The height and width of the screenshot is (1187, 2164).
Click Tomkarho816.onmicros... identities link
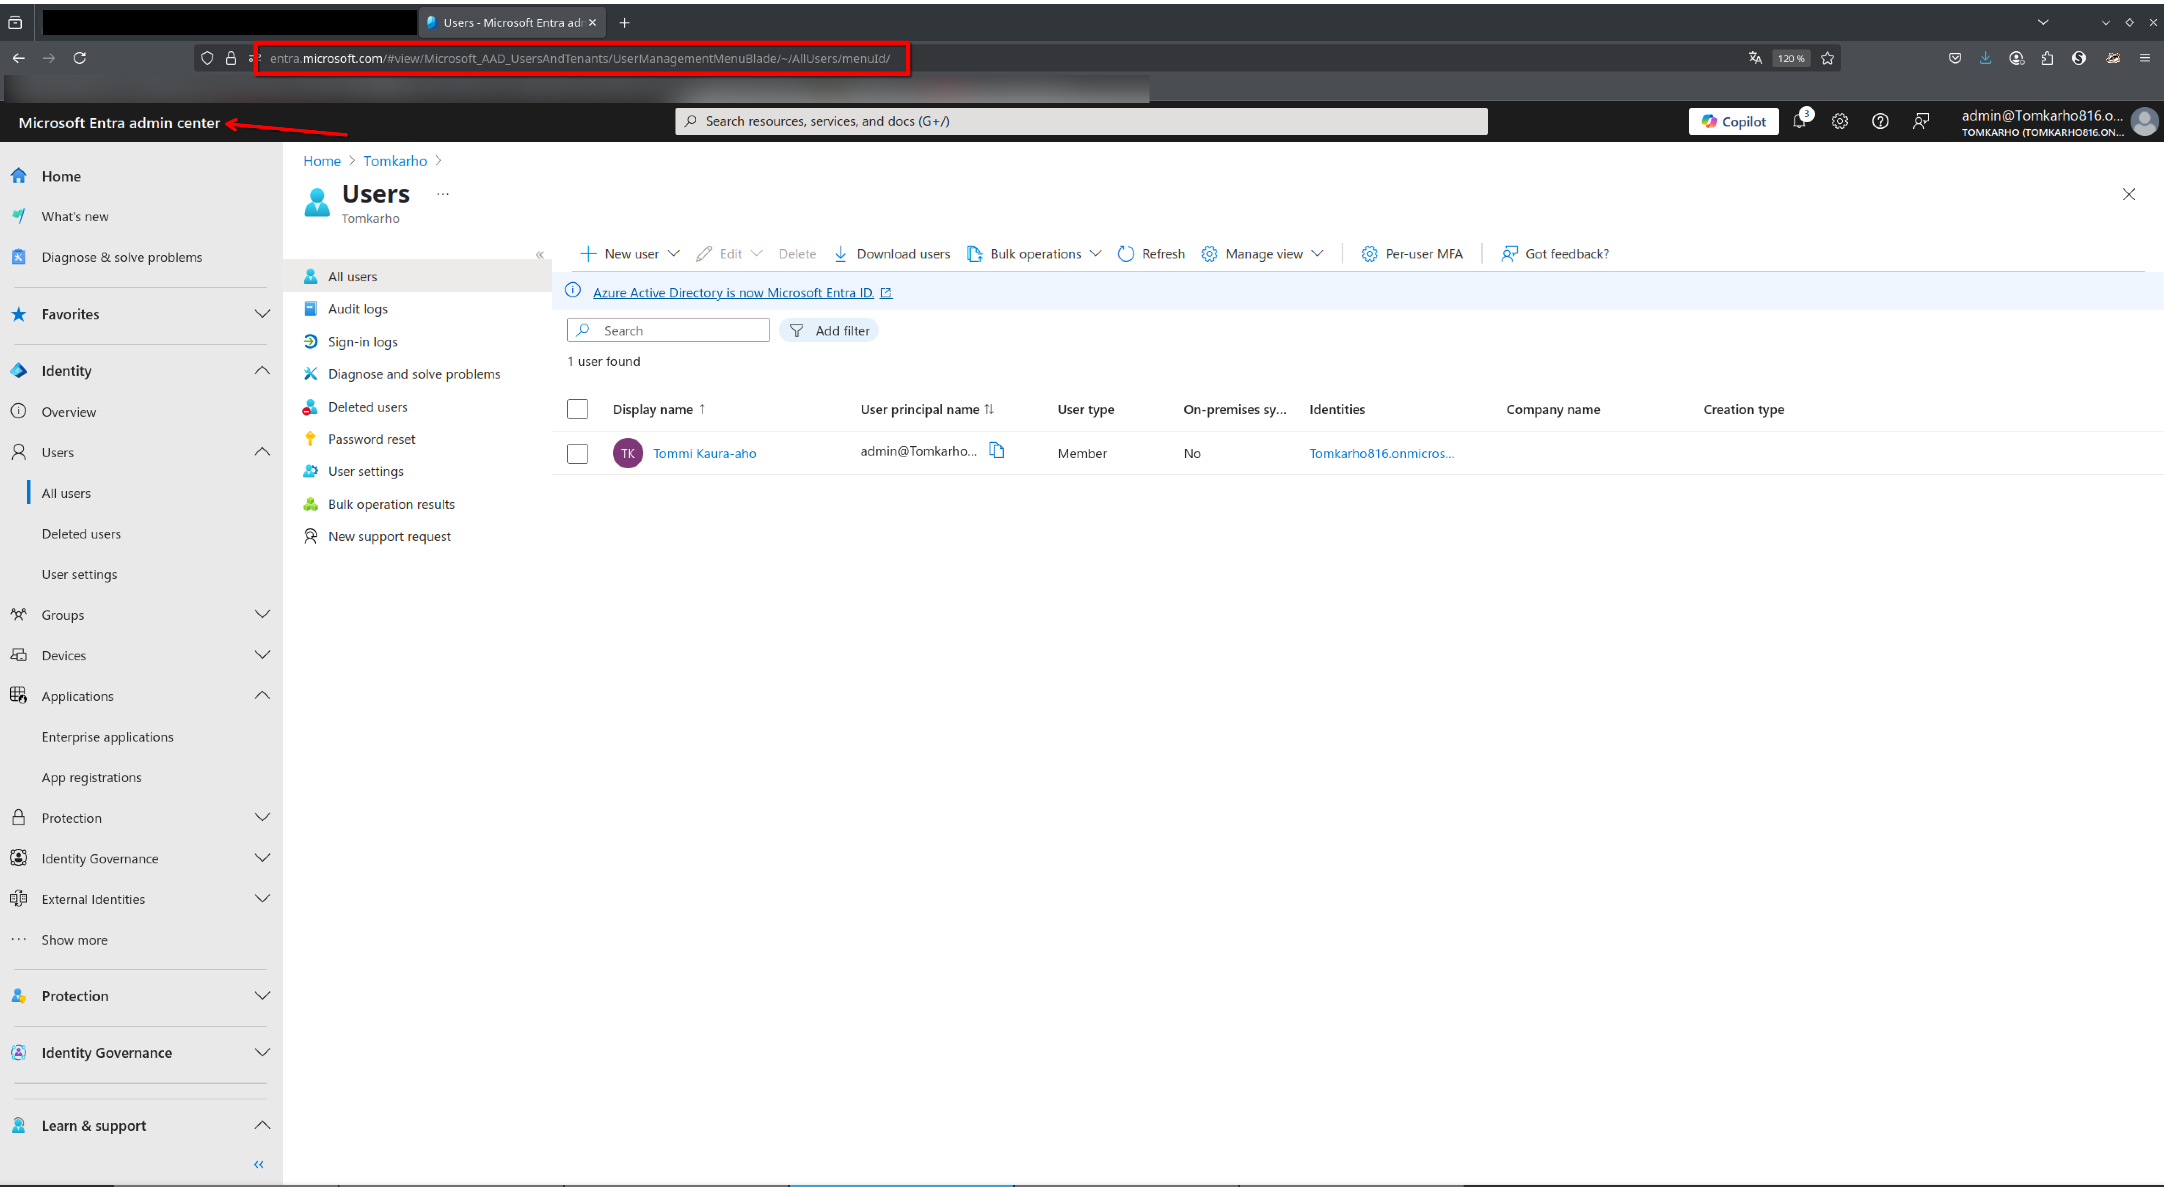1381,453
